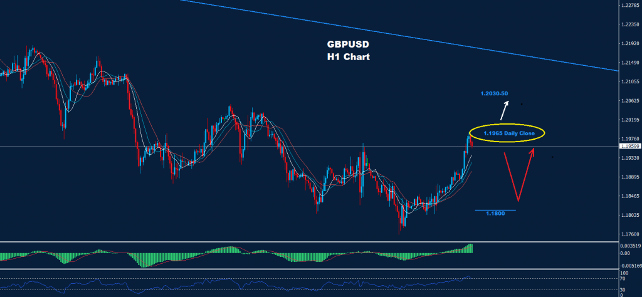The width and height of the screenshot is (642, 297).
Task: Click price axis value 1.22785
Action: coord(630,5)
